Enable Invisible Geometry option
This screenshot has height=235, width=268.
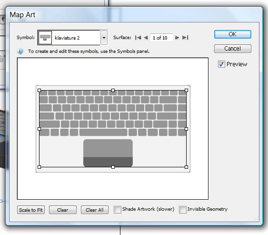coord(182,210)
